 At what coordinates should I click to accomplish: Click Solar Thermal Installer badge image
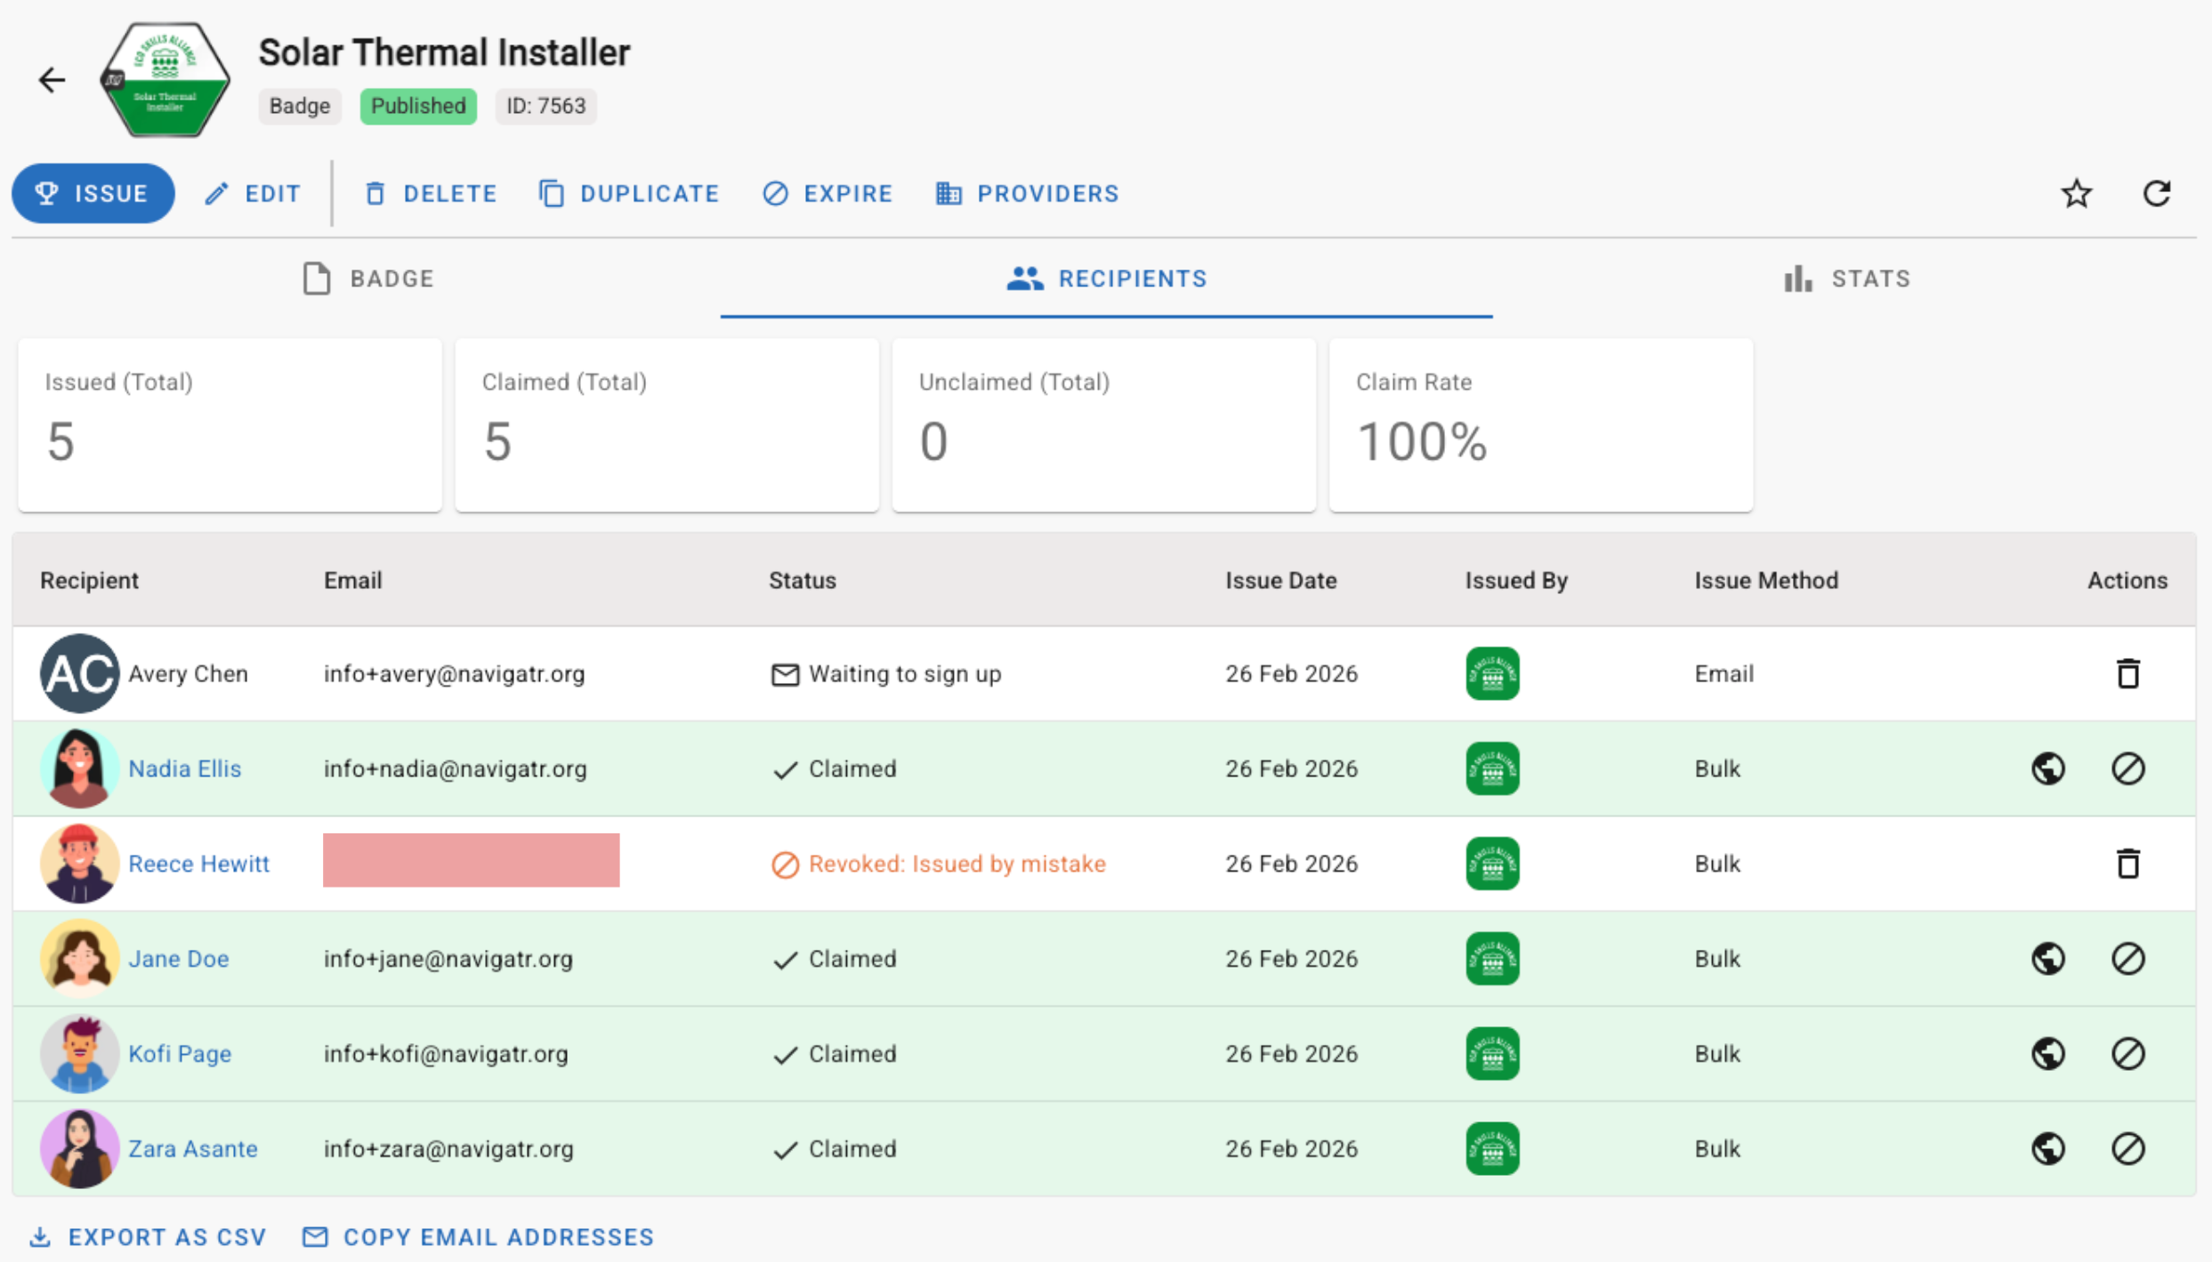[x=165, y=80]
